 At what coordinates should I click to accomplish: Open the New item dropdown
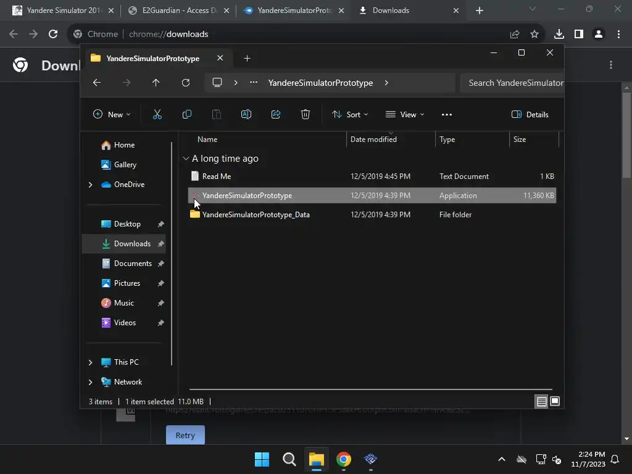(112, 114)
